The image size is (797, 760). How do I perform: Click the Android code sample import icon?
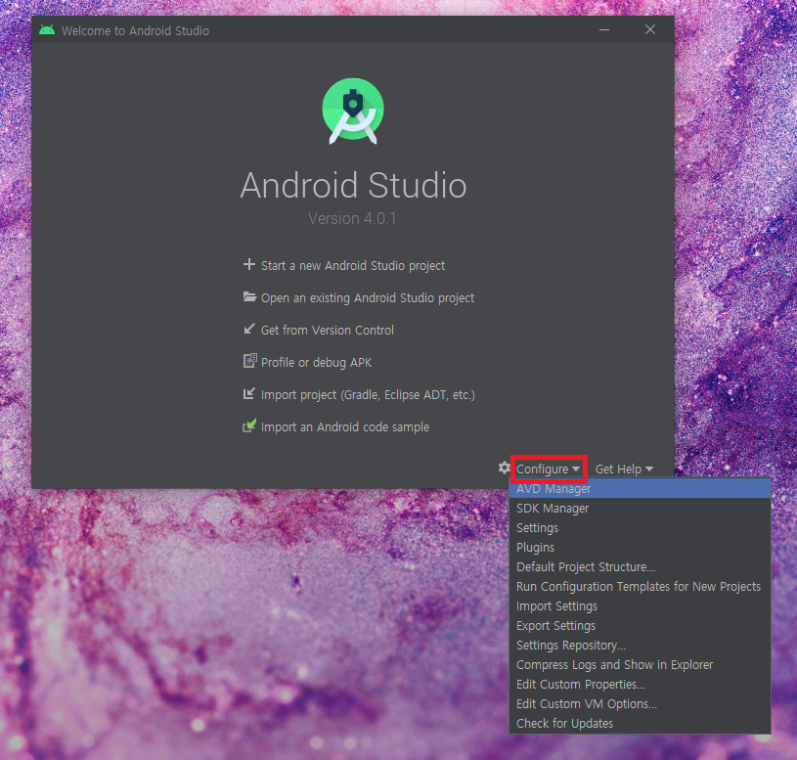coord(249,425)
